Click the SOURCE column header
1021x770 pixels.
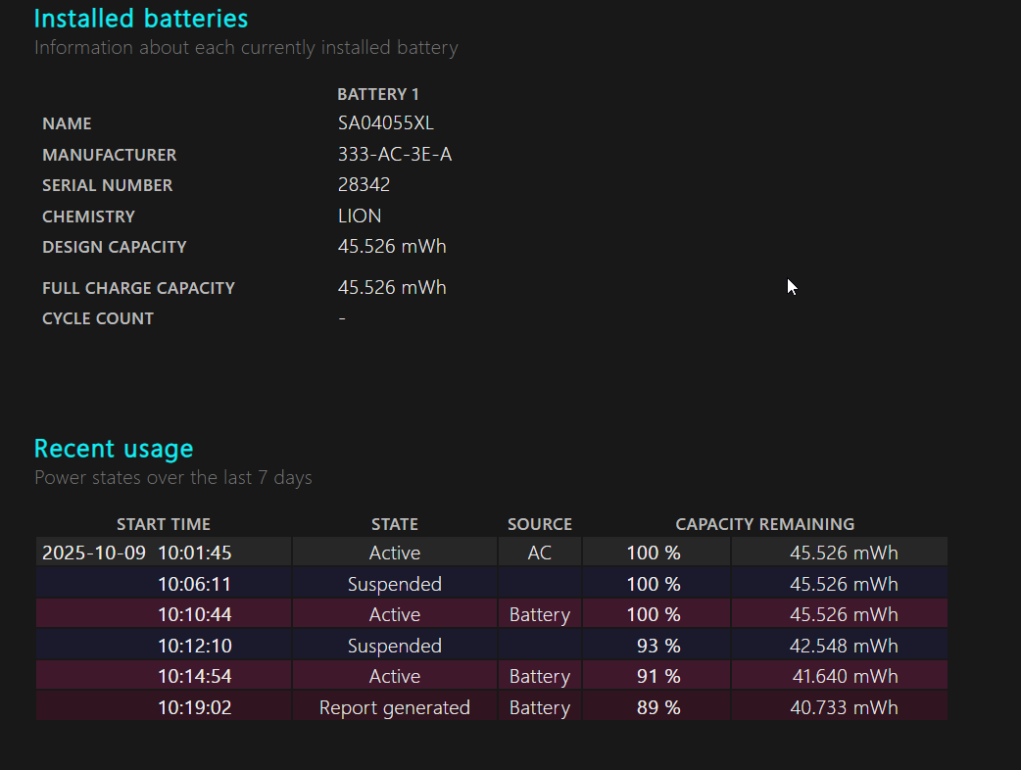[539, 524]
